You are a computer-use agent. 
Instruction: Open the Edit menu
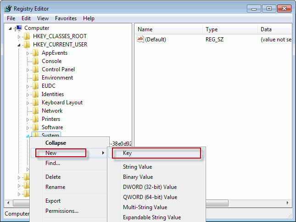pos(26,18)
